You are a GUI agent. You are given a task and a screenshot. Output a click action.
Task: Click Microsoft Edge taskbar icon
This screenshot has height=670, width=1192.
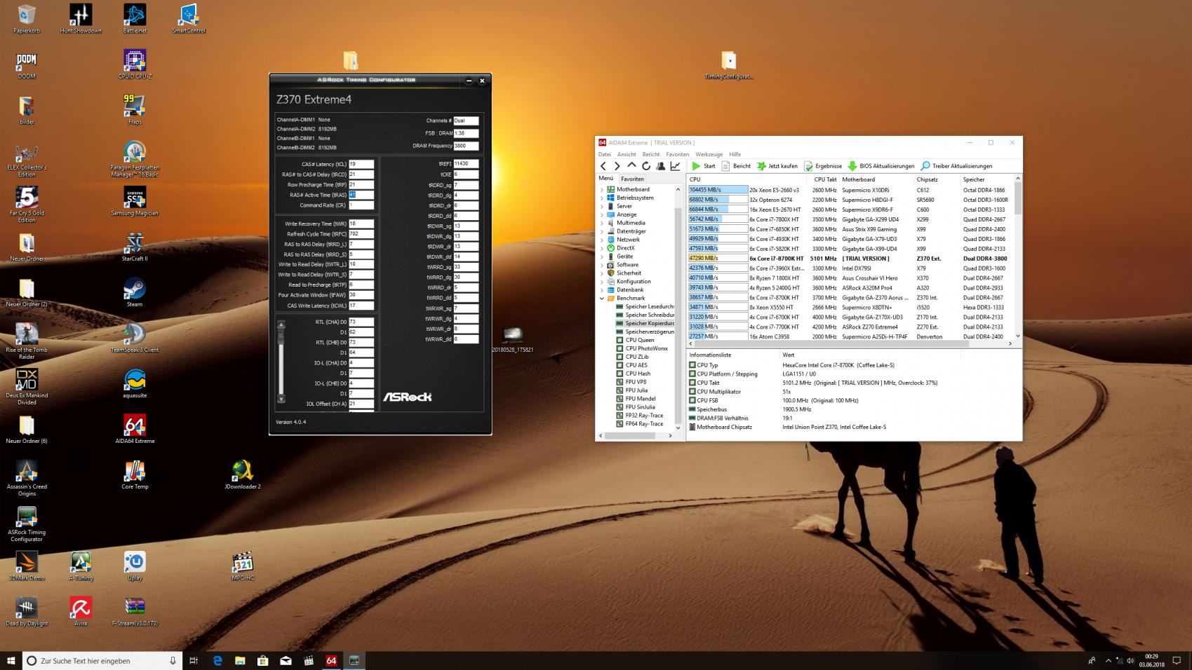click(x=217, y=660)
